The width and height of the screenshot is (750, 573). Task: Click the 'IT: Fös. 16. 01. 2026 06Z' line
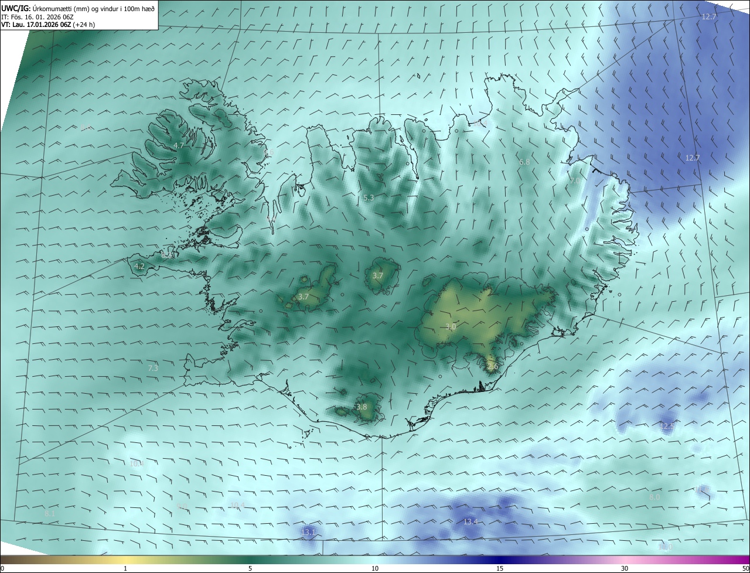pyautogui.click(x=37, y=17)
